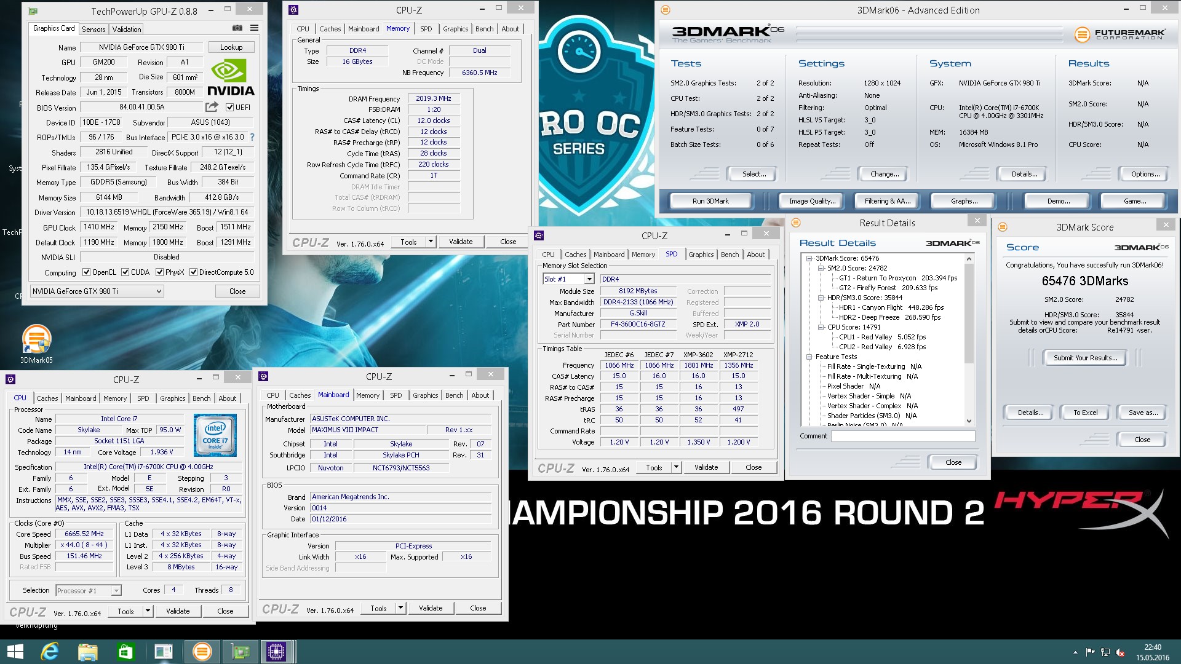
Task: Collapse the SM2.0 Score tree node
Action: tap(821, 268)
